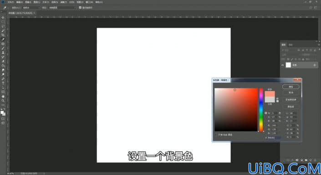Viewport: 321px width, 175px height.
Task: Click the Color Libraries button
Action: (x=290, y=107)
